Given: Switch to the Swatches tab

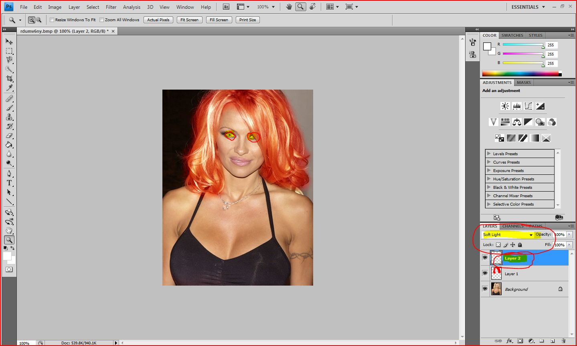Looking at the screenshot, I should [x=512, y=35].
